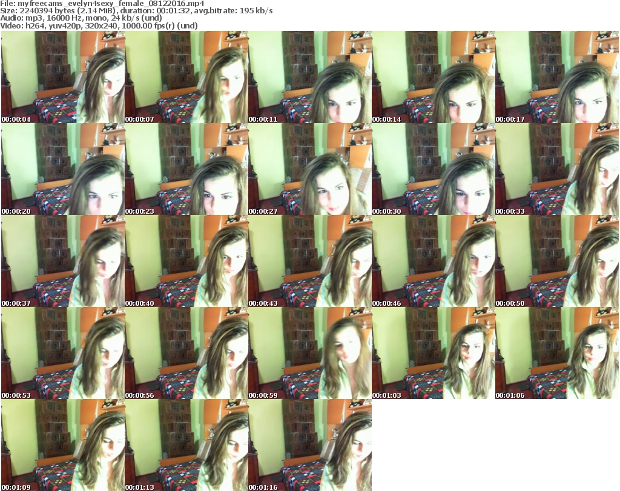Select the frame at 00:00:07
Viewport: 620px width, 491px height.
(186, 77)
